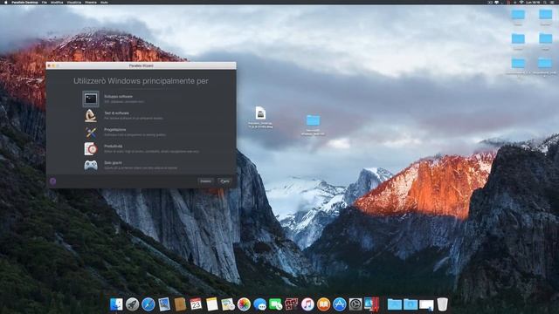Open the Trash in the Dock
559x314 pixels.
pos(443,304)
